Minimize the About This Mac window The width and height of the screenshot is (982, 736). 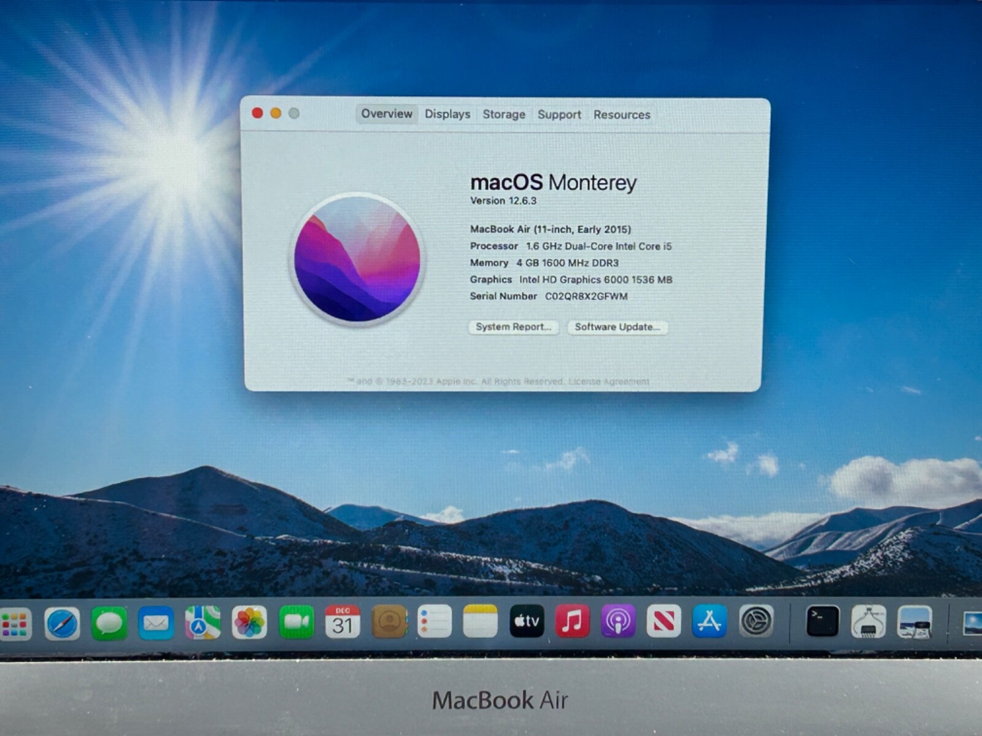coord(276,113)
